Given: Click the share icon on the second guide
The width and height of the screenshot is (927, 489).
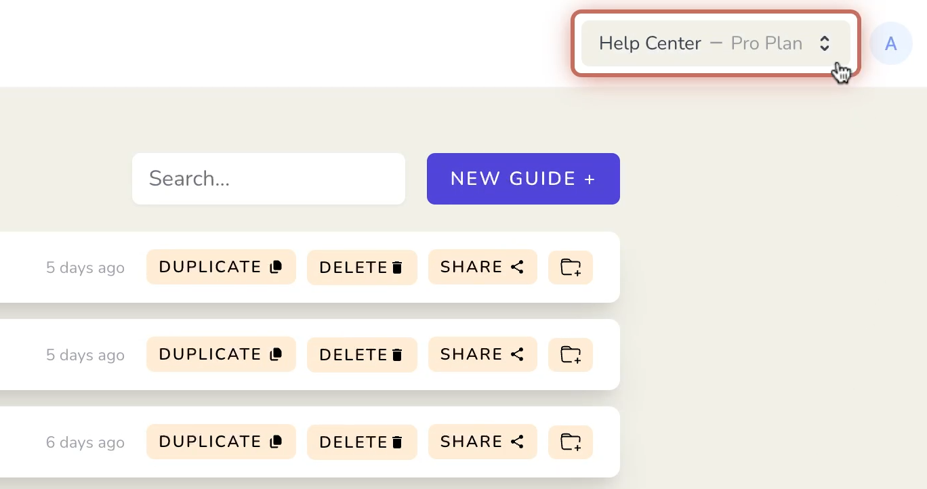Looking at the screenshot, I should click(518, 354).
